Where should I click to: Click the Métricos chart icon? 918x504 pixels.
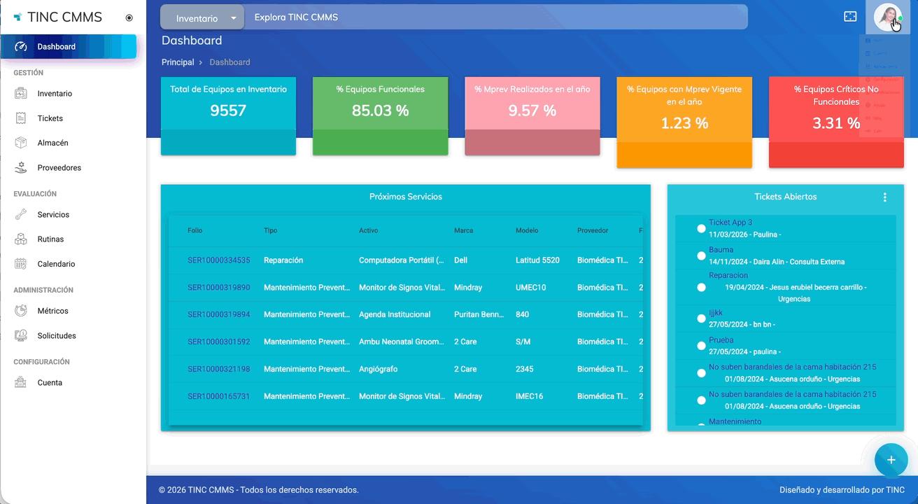pos(21,311)
